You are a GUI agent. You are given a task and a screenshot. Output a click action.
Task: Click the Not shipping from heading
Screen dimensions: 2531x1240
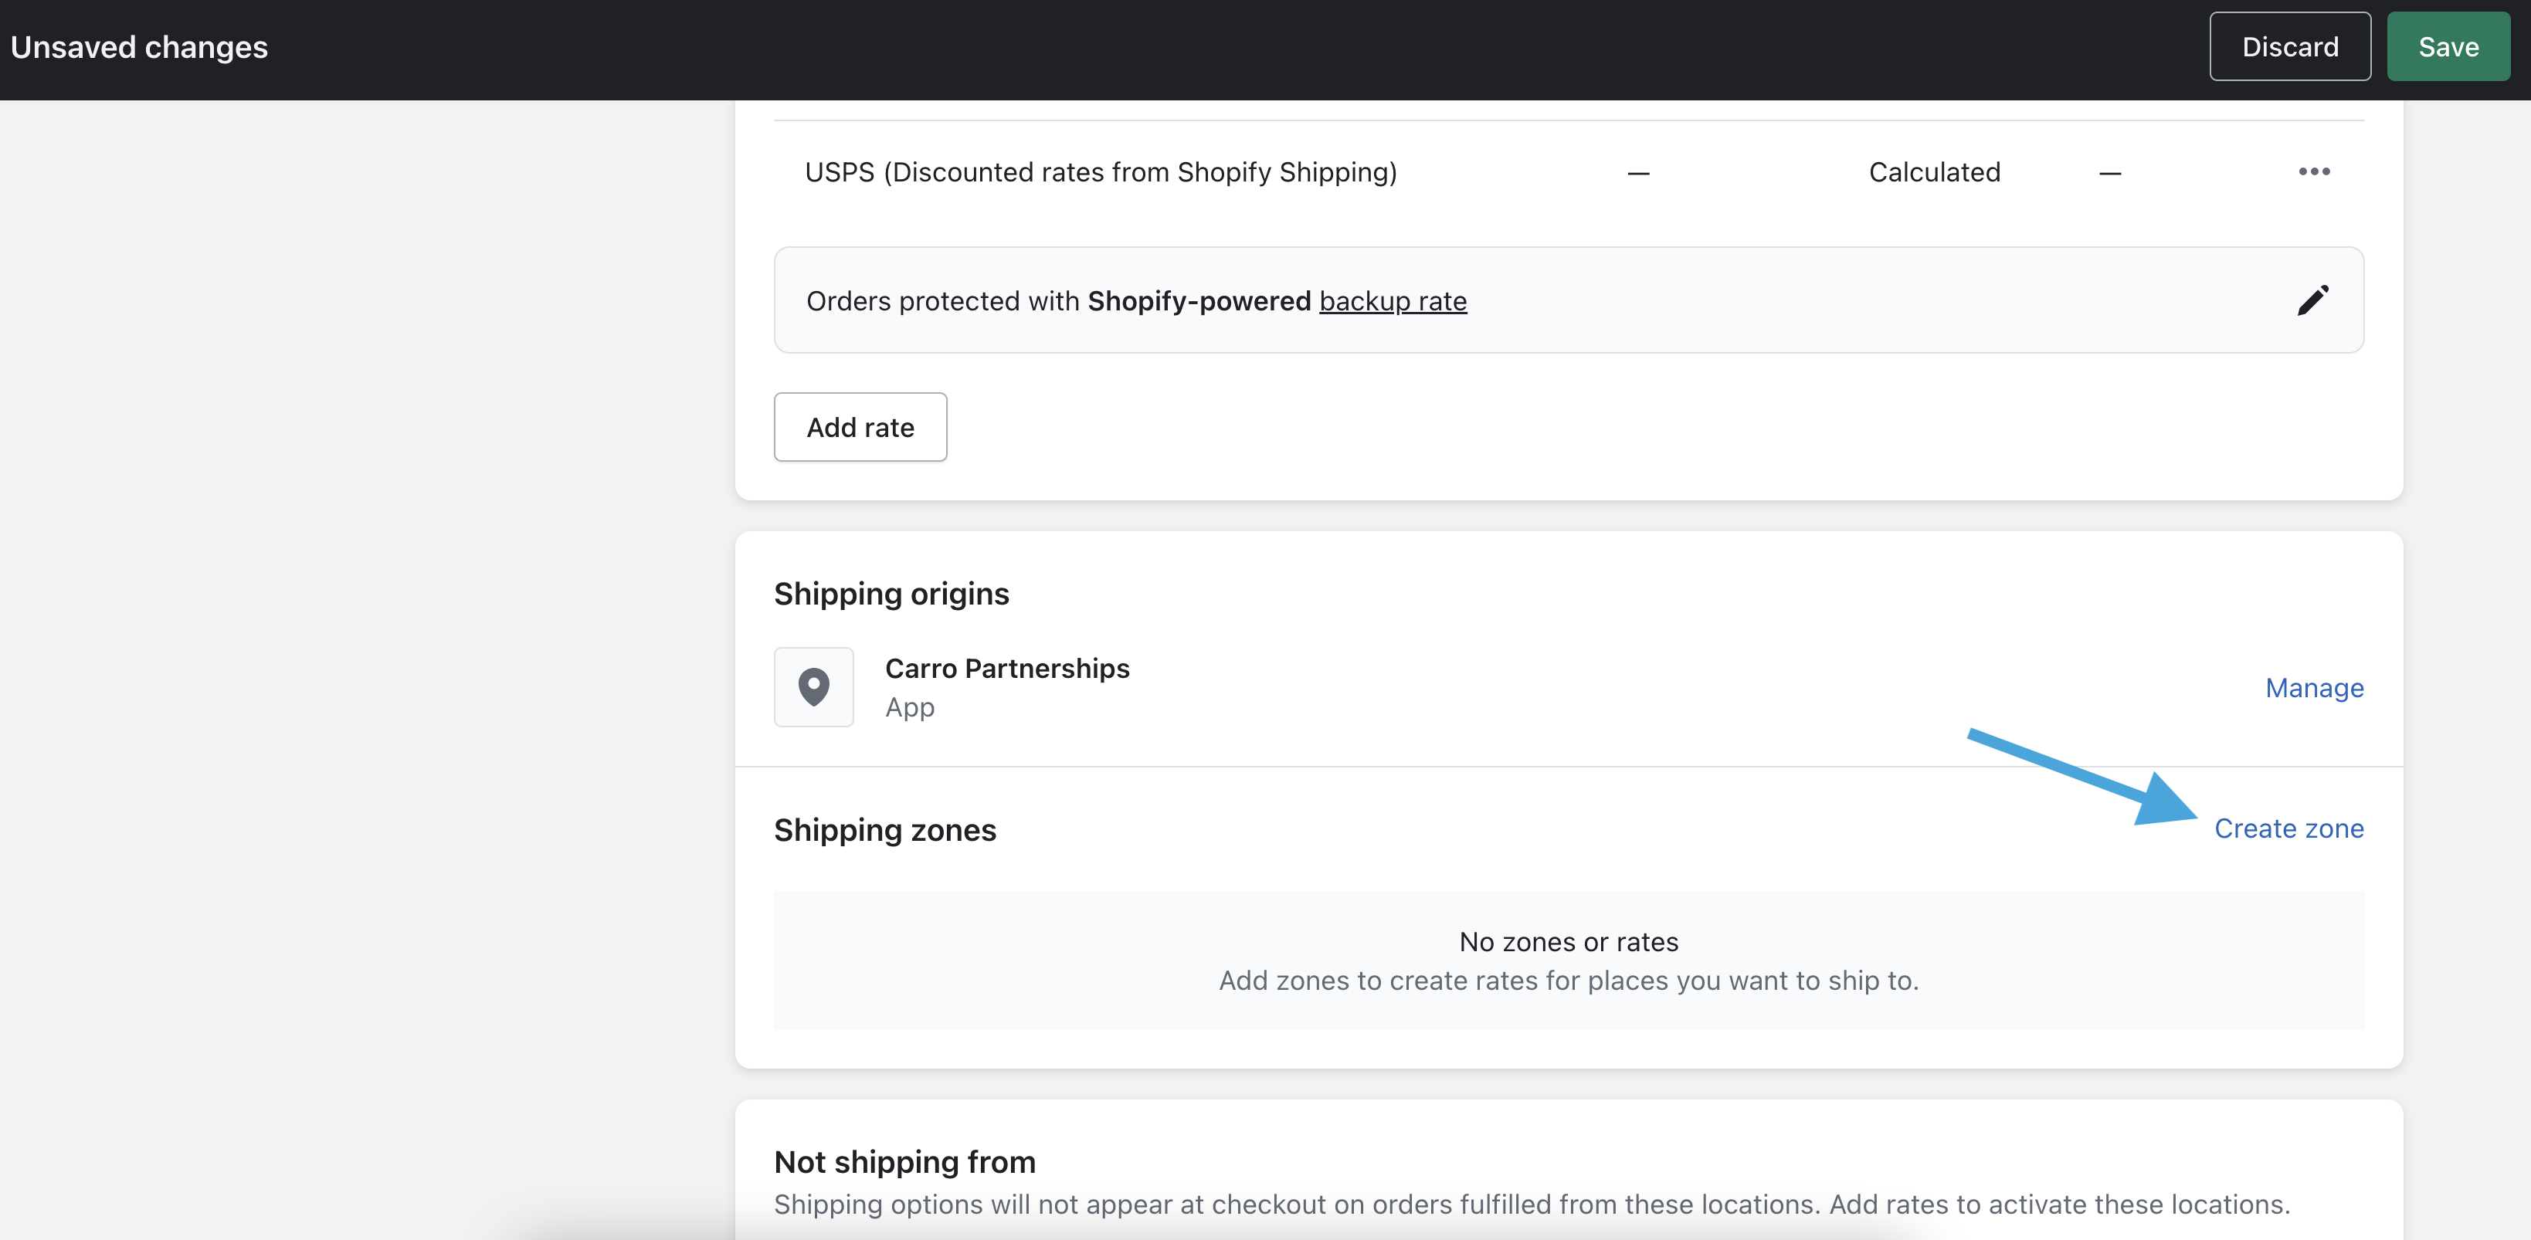pyautogui.click(x=904, y=1161)
